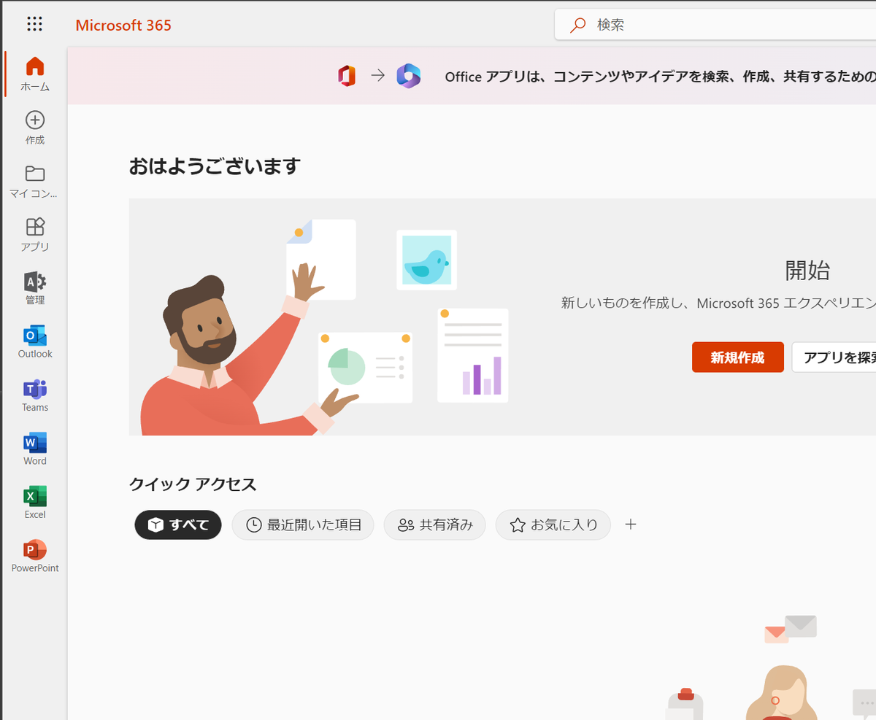Select the 最近開いた項目 filter tab
Viewport: 876px width, 720px height.
pyautogui.click(x=303, y=524)
